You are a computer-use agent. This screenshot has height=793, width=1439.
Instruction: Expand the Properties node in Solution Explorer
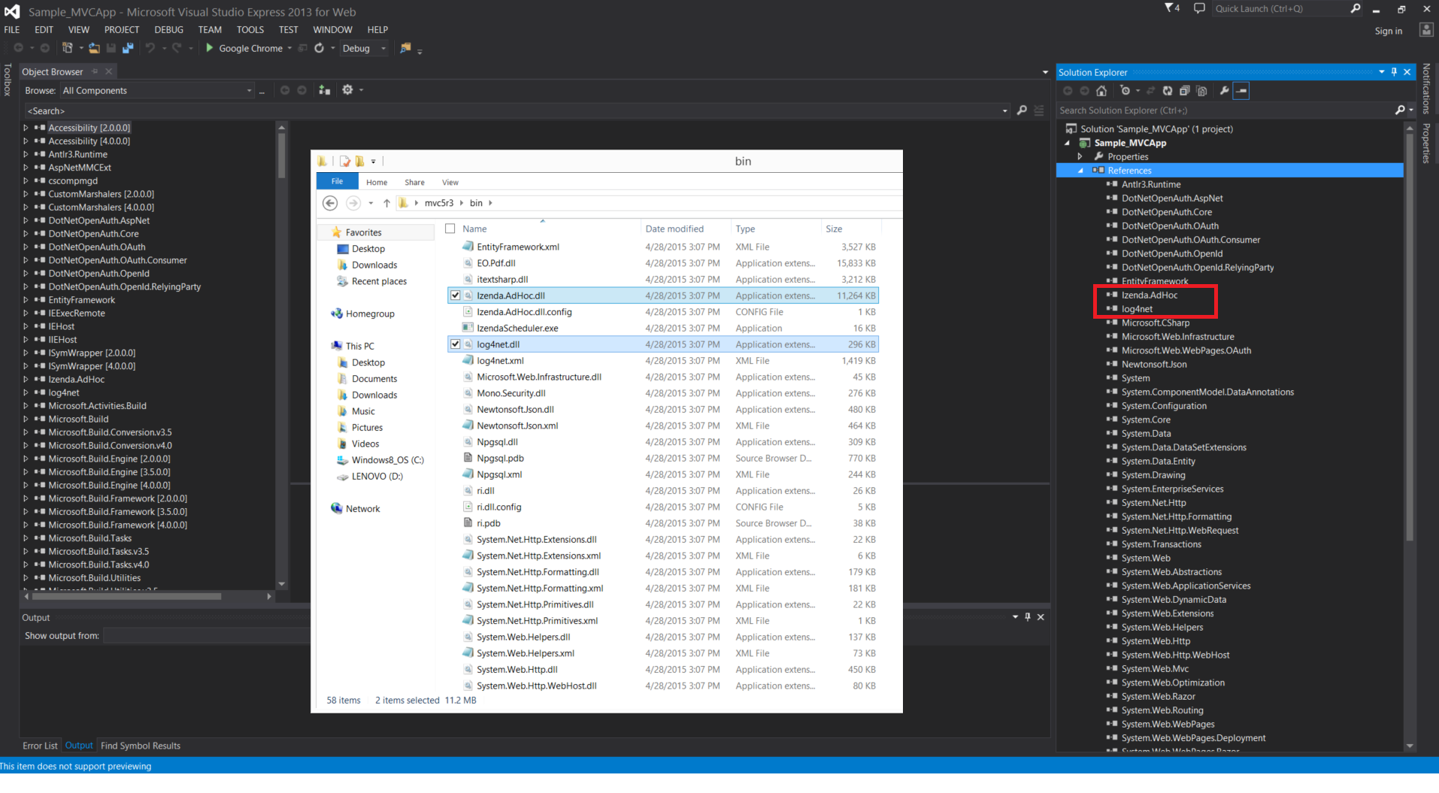[1080, 156]
